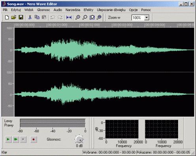
Task: Click the Pokazane displayed range readout
Action: click(164, 152)
